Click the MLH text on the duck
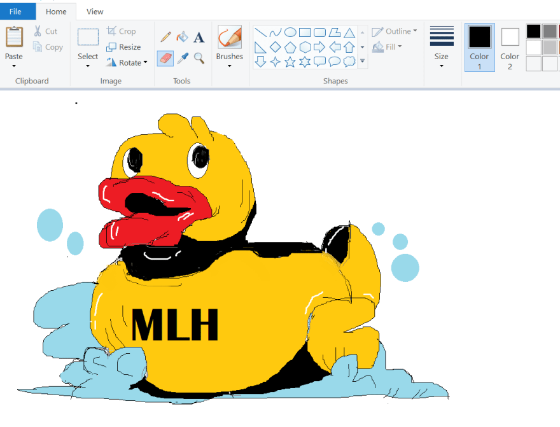Viewport: 560px width, 427px height. pos(174,325)
